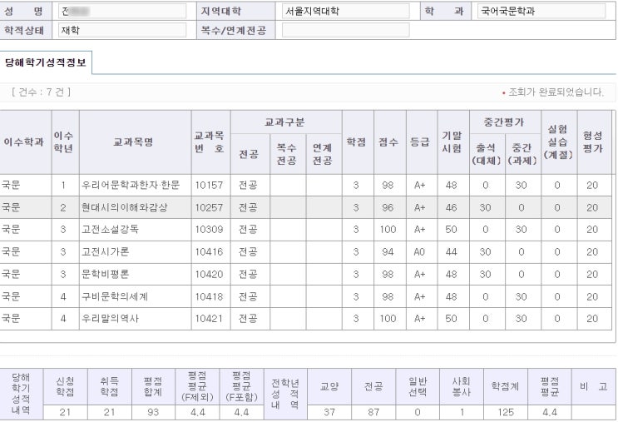Click the 사회봉사 value 1

click(x=462, y=412)
